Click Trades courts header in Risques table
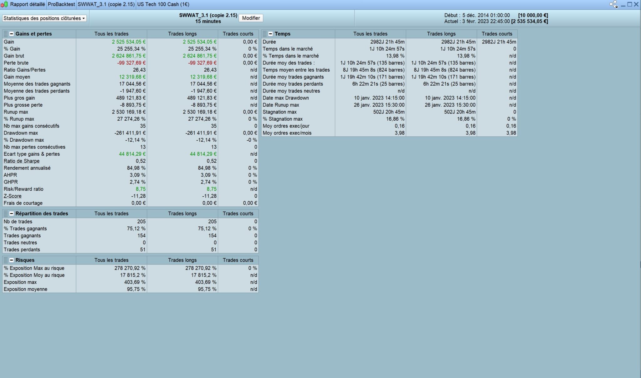641x378 pixels. (238, 260)
